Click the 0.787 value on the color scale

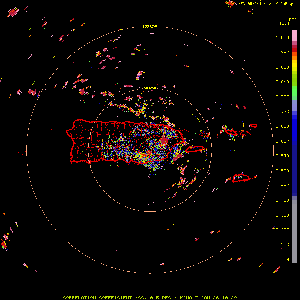282,97
